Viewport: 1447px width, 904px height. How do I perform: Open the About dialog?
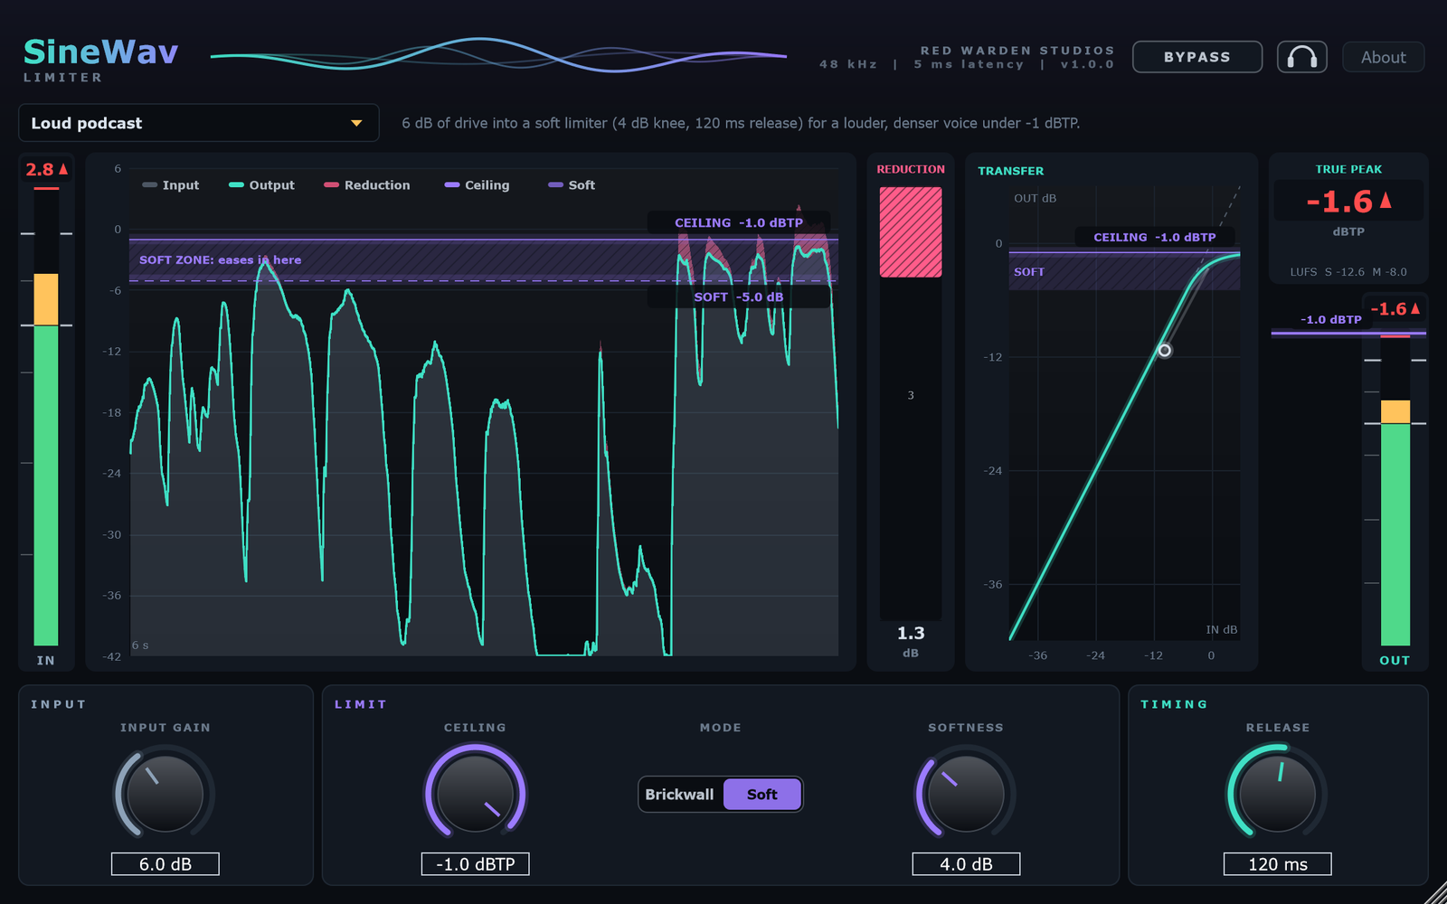pyautogui.click(x=1384, y=57)
